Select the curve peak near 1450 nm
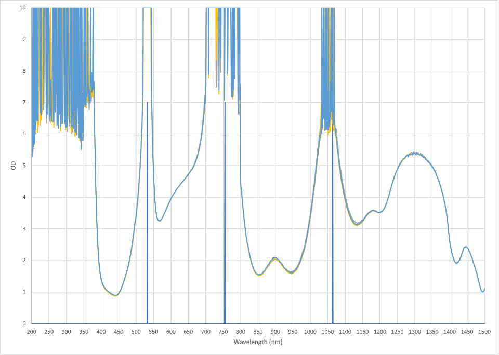Image resolution: width=499 pixels, height=355 pixels. [466, 247]
